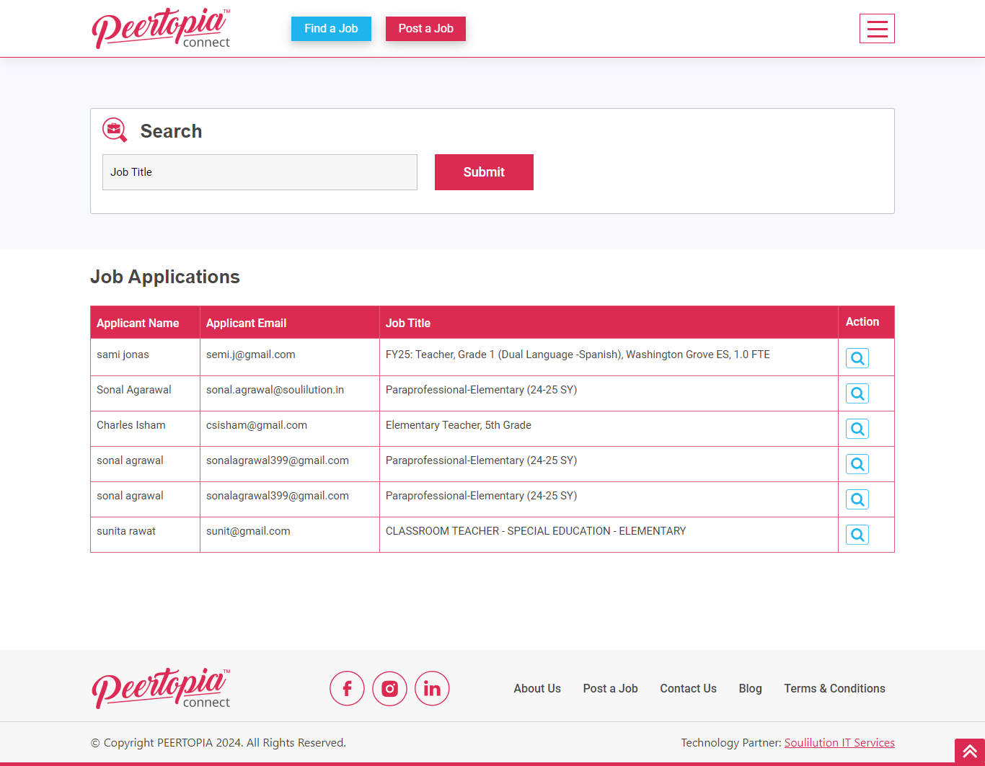This screenshot has width=985, height=766.
Task: Open About Us footer link
Action: [x=537, y=688]
